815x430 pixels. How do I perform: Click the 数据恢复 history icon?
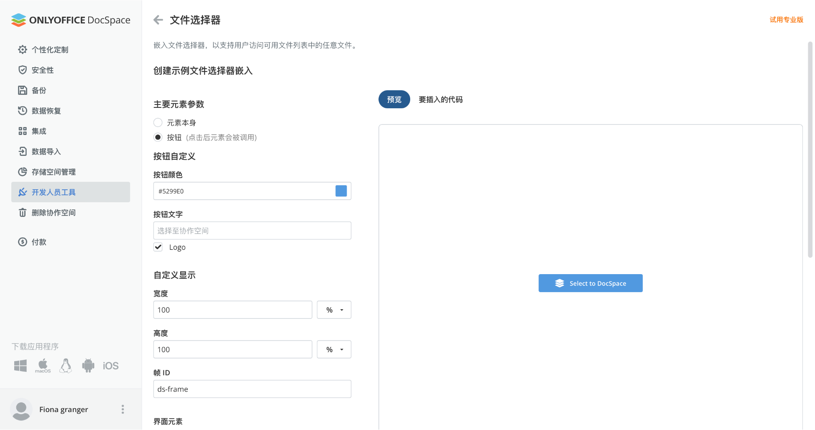23,111
